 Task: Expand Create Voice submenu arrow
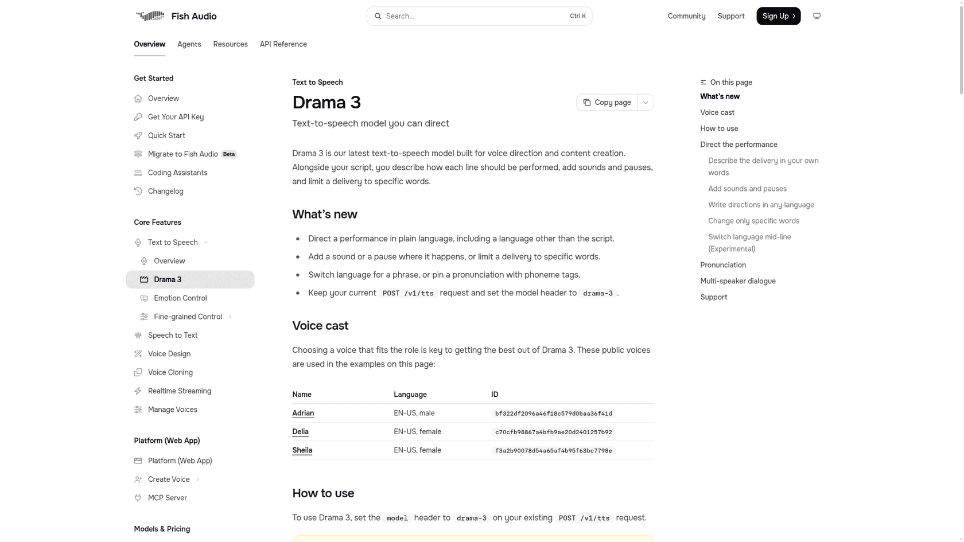(x=198, y=479)
